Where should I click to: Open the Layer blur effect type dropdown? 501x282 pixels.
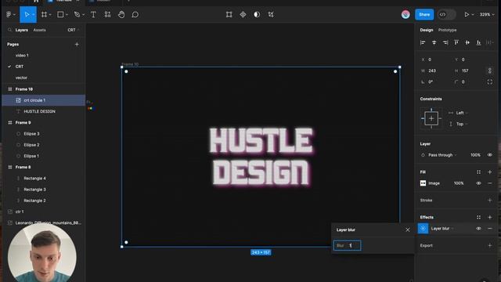[x=442, y=228]
